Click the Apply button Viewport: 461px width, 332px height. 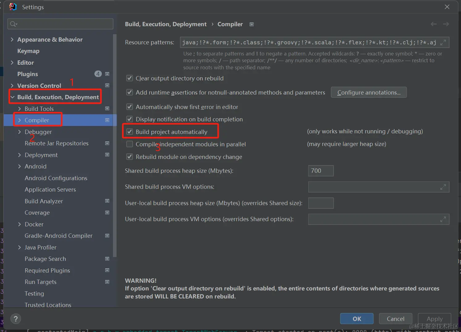click(x=434, y=319)
